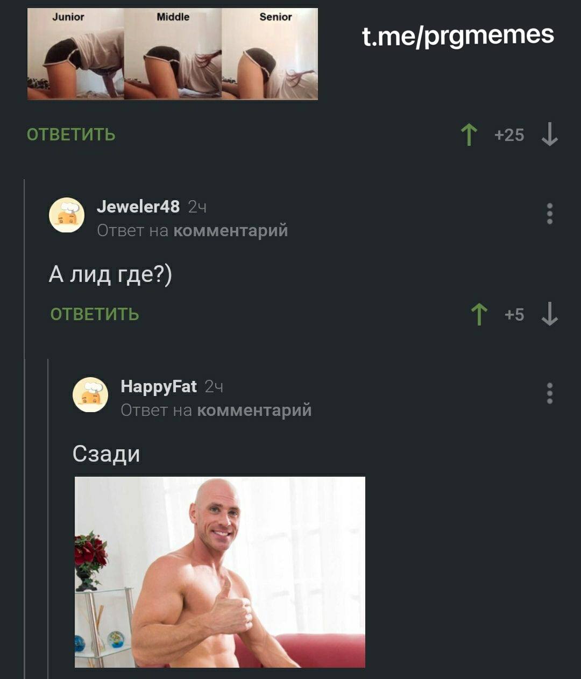Viewport: 581px width, 679px height.
Task: Follow 'комментарий' link in HappyFat's reply header
Action: (x=254, y=411)
